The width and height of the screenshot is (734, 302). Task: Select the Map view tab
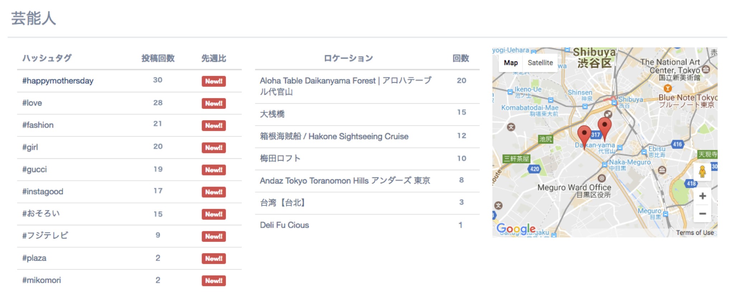pyautogui.click(x=511, y=63)
